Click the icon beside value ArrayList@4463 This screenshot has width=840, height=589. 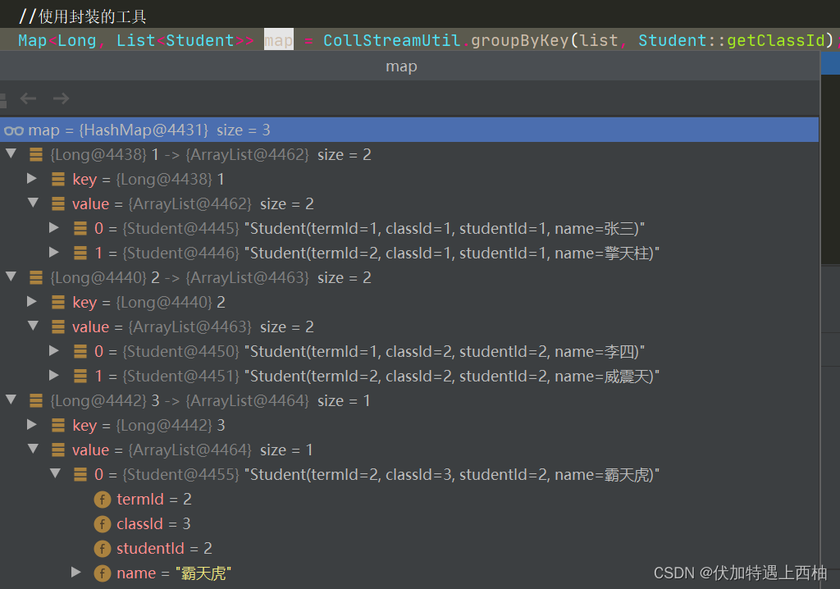58,327
